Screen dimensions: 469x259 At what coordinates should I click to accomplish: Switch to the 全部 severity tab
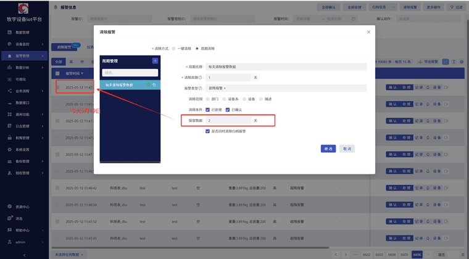59,62
